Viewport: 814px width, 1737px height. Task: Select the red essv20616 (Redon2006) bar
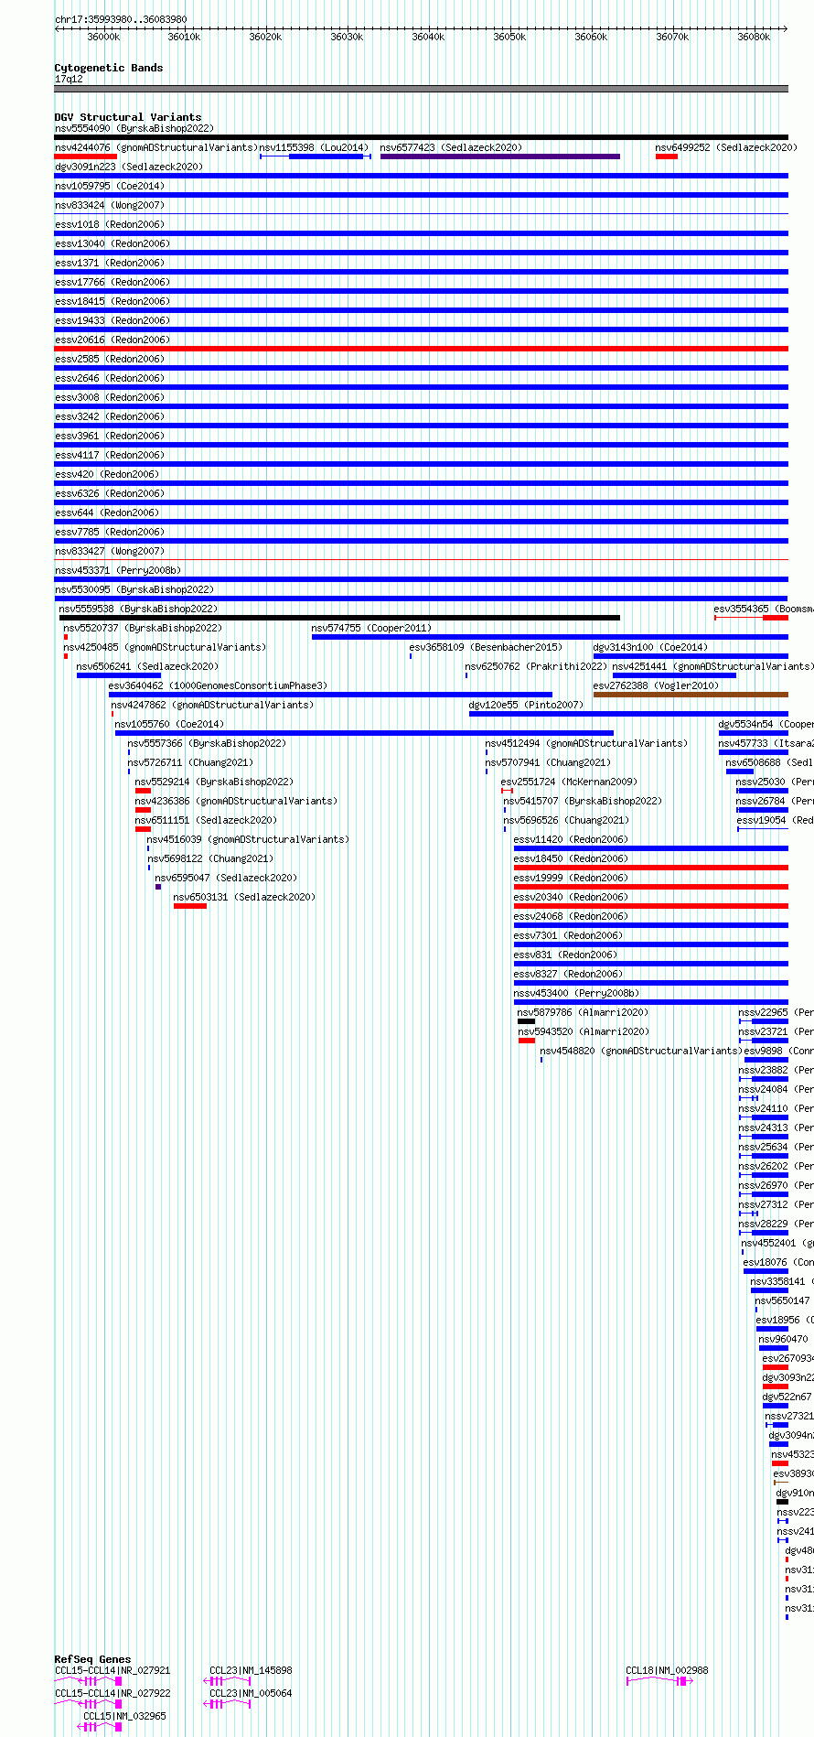coord(422,349)
